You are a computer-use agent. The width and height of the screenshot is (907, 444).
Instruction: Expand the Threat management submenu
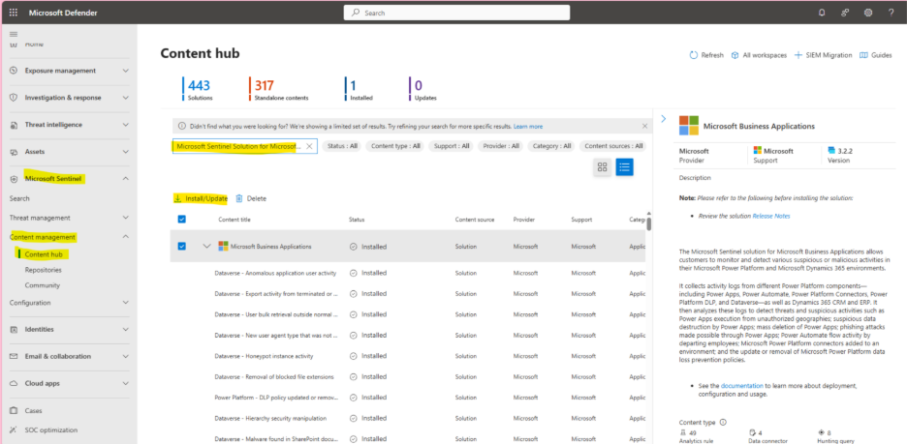pos(126,218)
